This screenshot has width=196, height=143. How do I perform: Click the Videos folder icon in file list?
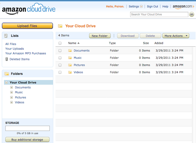pyautogui.click(x=70, y=72)
